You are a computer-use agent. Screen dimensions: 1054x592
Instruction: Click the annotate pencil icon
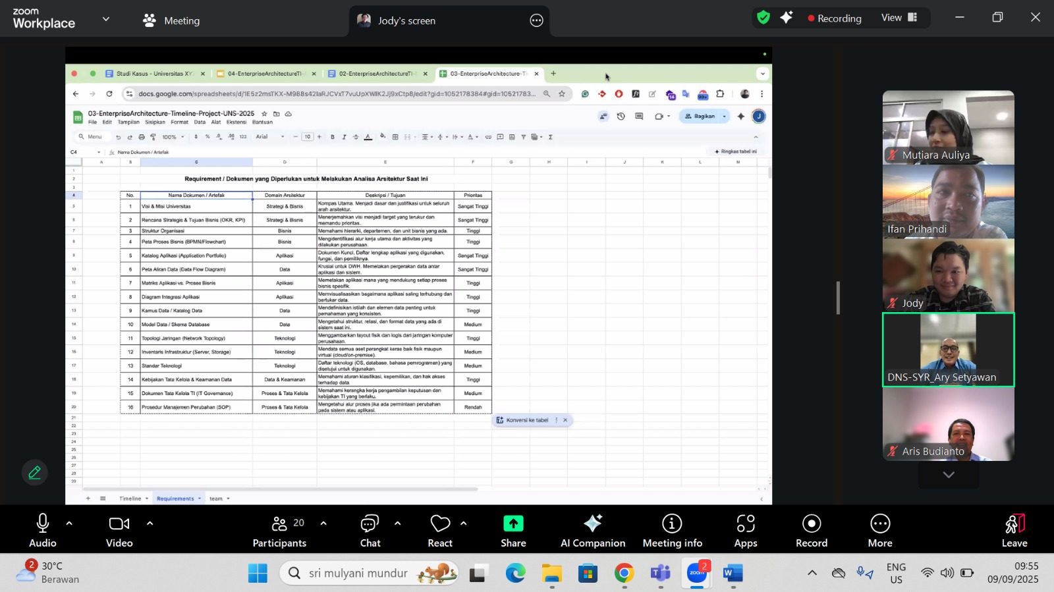pos(34,472)
